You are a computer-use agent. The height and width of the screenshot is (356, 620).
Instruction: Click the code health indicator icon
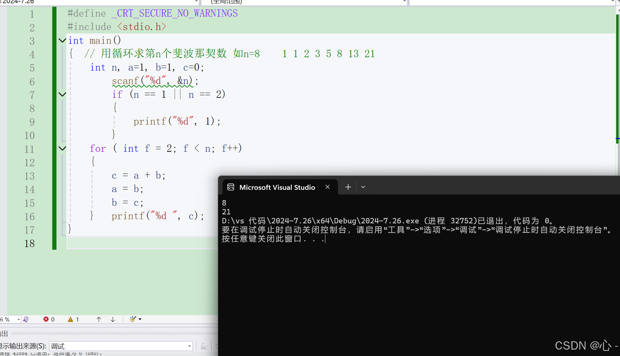click(x=26, y=319)
